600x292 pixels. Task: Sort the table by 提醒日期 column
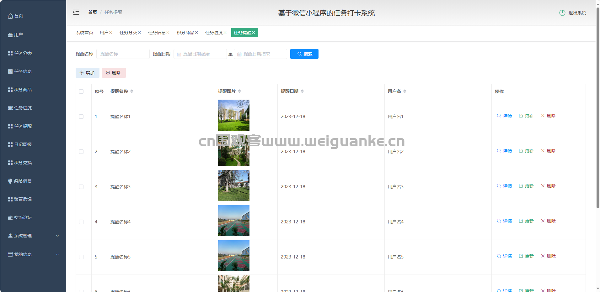(x=302, y=91)
